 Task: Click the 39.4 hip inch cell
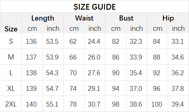click(x=177, y=104)
